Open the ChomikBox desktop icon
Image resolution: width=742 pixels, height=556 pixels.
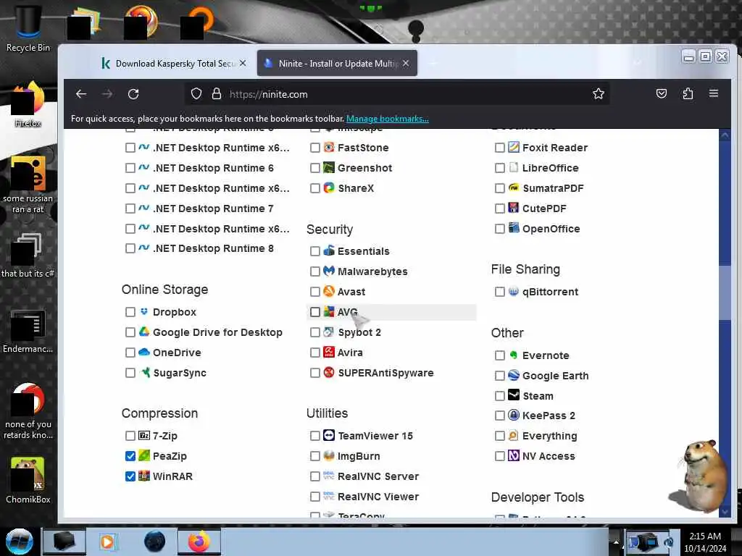[x=28, y=480]
